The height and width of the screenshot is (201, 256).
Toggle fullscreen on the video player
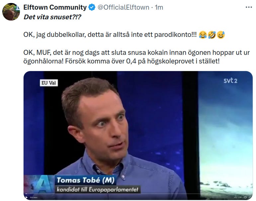click(x=250, y=197)
